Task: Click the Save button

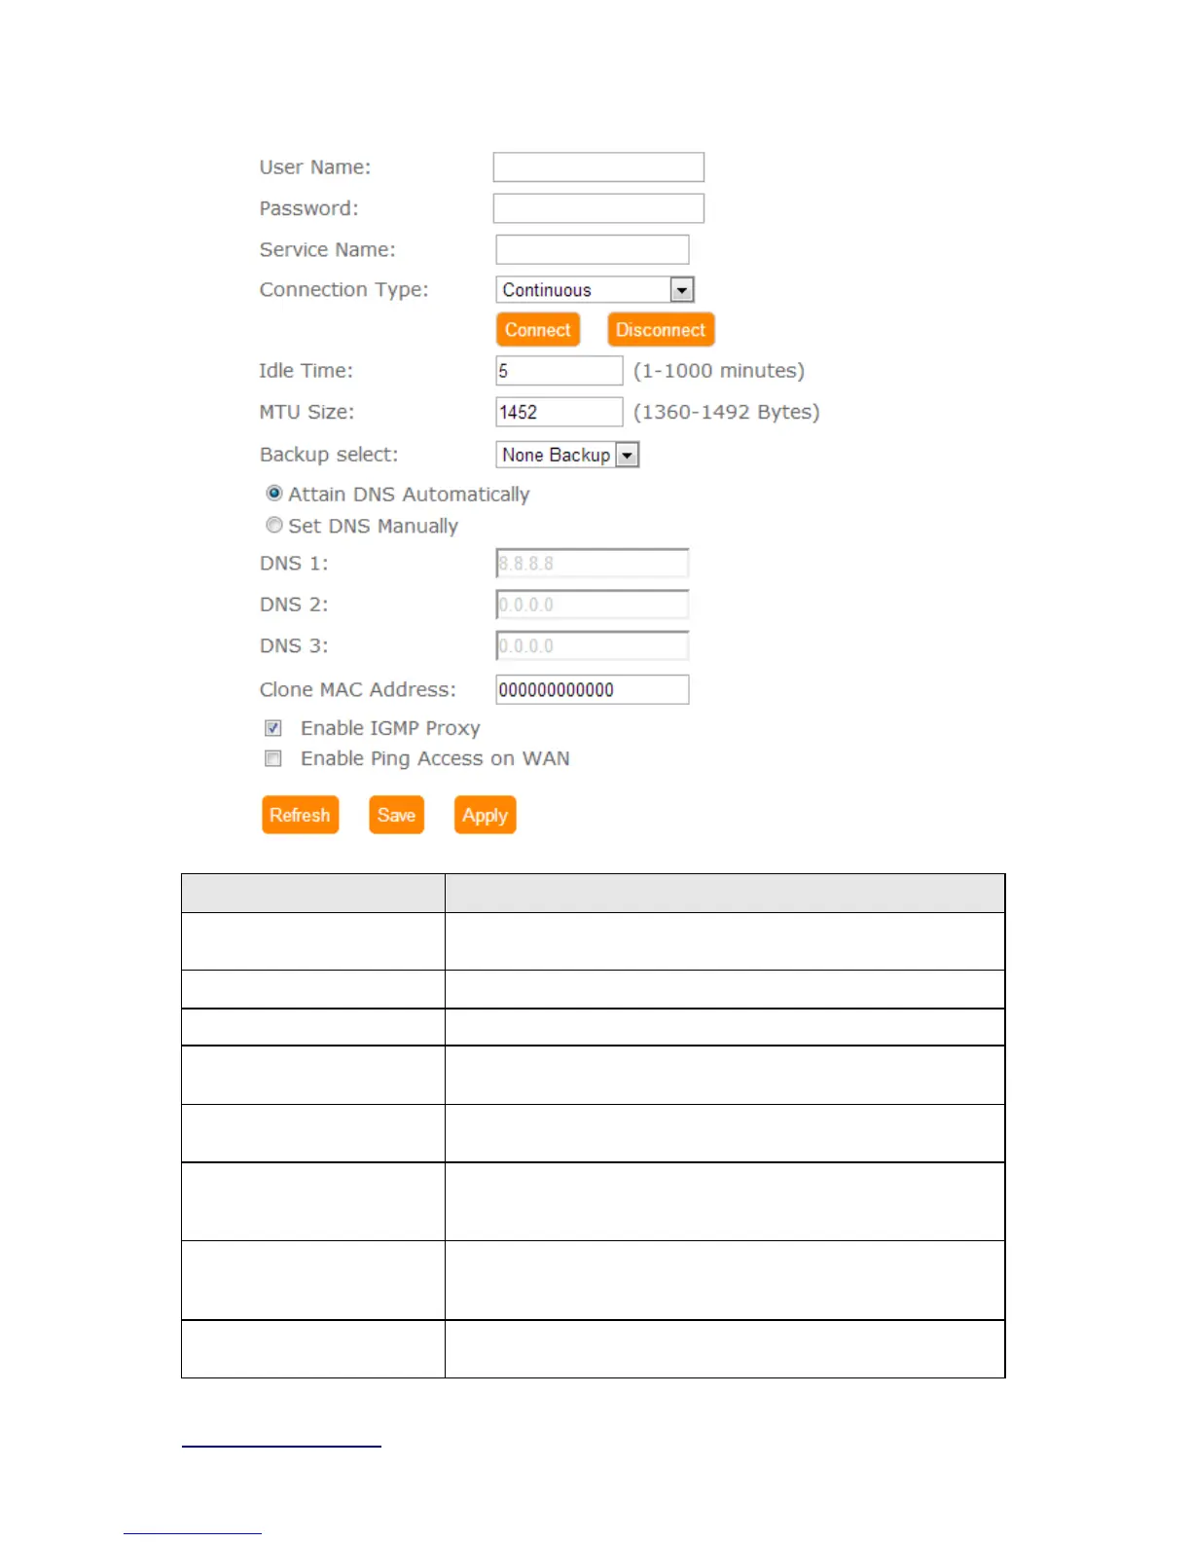Action: click(x=396, y=815)
